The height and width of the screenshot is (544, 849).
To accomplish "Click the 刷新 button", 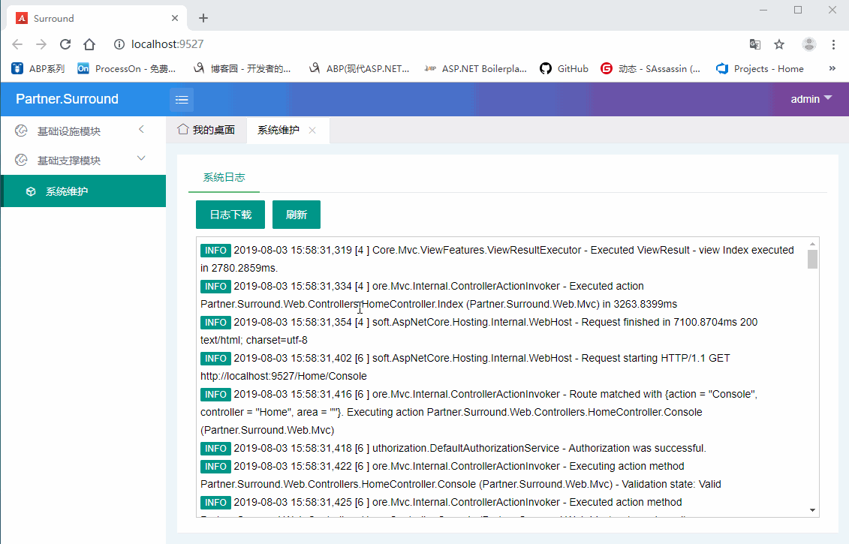I will (297, 215).
